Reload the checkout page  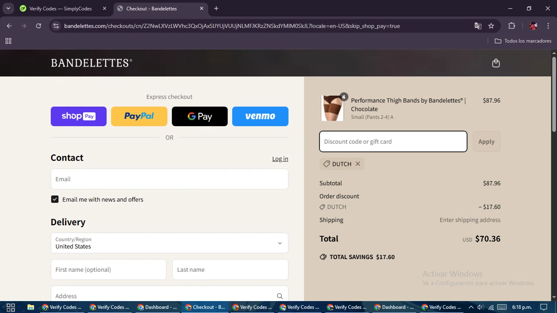click(x=38, y=26)
